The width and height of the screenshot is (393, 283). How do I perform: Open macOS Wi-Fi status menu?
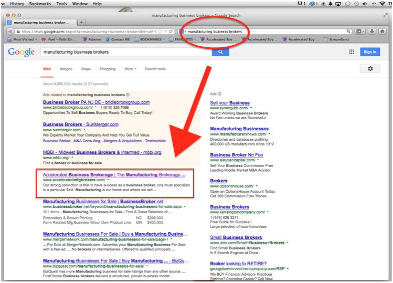tap(382, 4)
